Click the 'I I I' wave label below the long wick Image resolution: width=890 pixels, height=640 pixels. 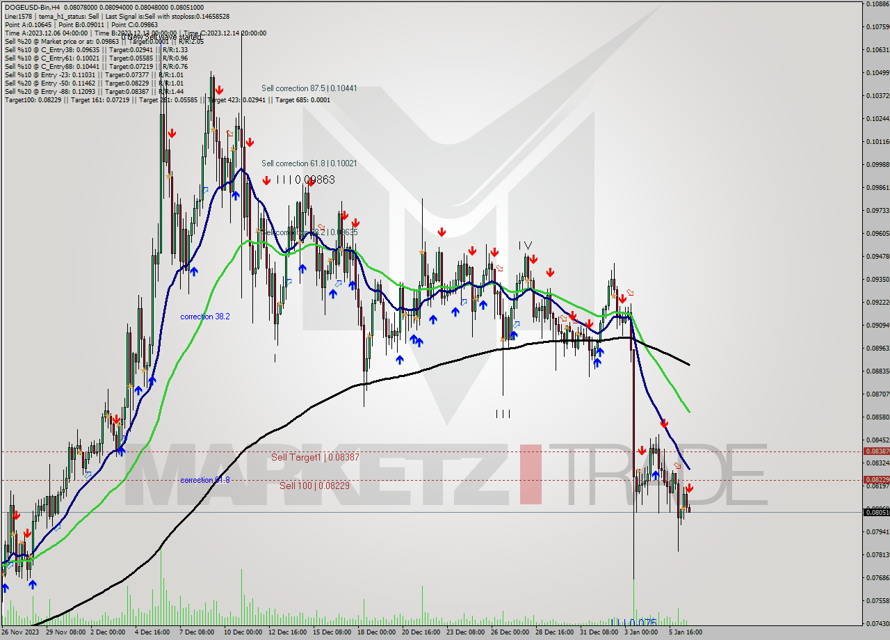click(503, 414)
